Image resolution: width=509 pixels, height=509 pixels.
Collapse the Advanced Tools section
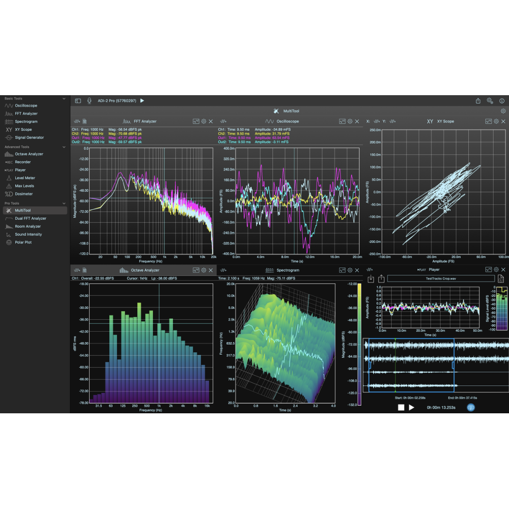(x=64, y=147)
